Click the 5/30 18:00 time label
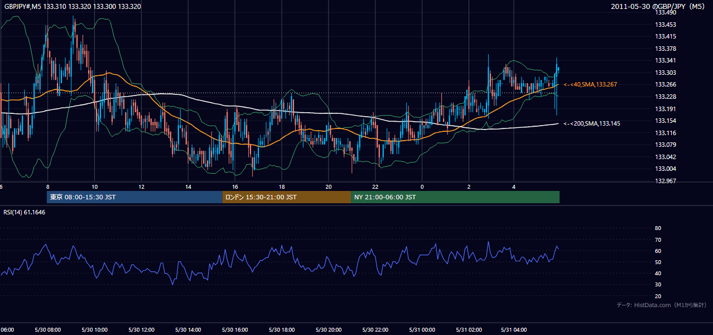This screenshot has height=335, width=713. (x=282, y=330)
